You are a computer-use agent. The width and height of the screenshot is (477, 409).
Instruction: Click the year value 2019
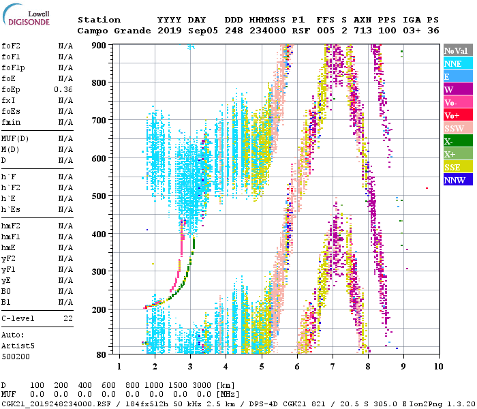point(170,31)
